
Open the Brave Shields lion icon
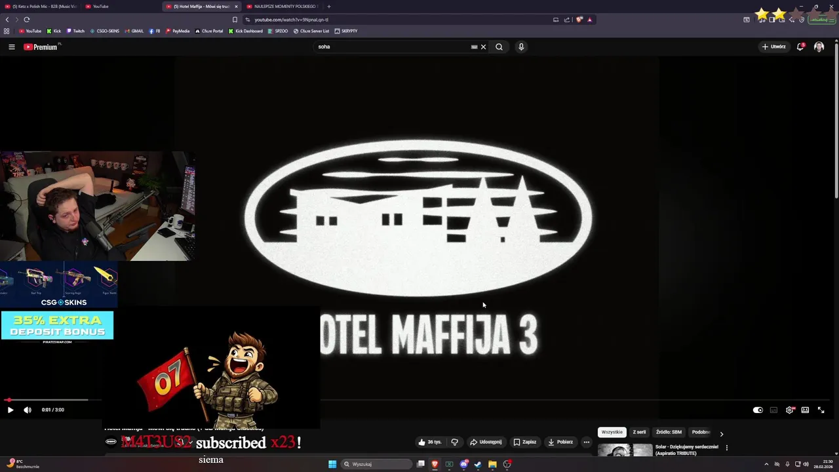tap(579, 20)
